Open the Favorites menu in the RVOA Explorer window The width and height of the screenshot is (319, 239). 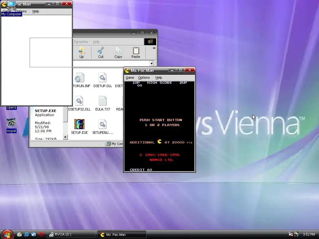click(81, 42)
